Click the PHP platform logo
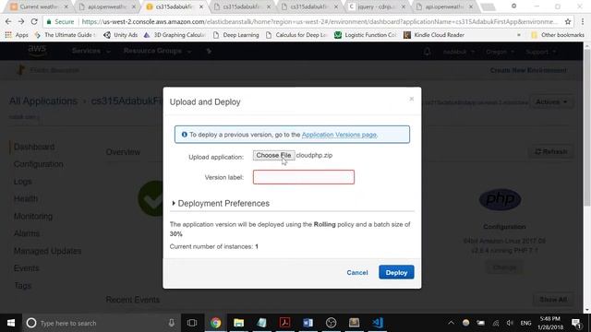 click(x=500, y=199)
